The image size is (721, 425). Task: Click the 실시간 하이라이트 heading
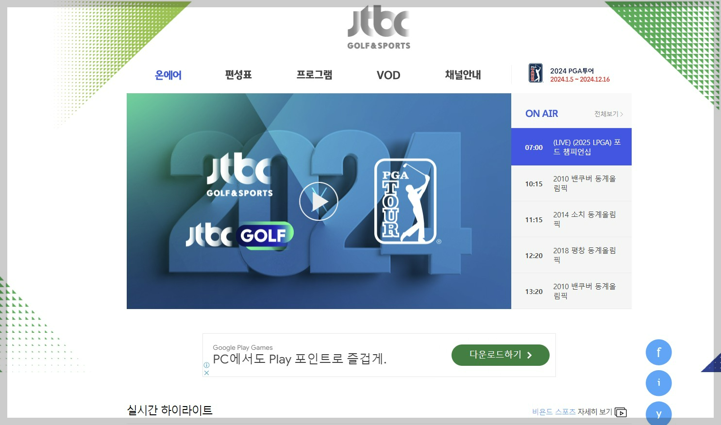pos(169,410)
